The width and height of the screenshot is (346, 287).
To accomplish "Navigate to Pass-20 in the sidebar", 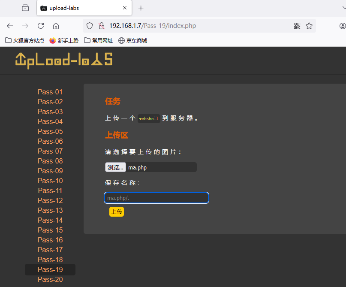I will coord(50,279).
